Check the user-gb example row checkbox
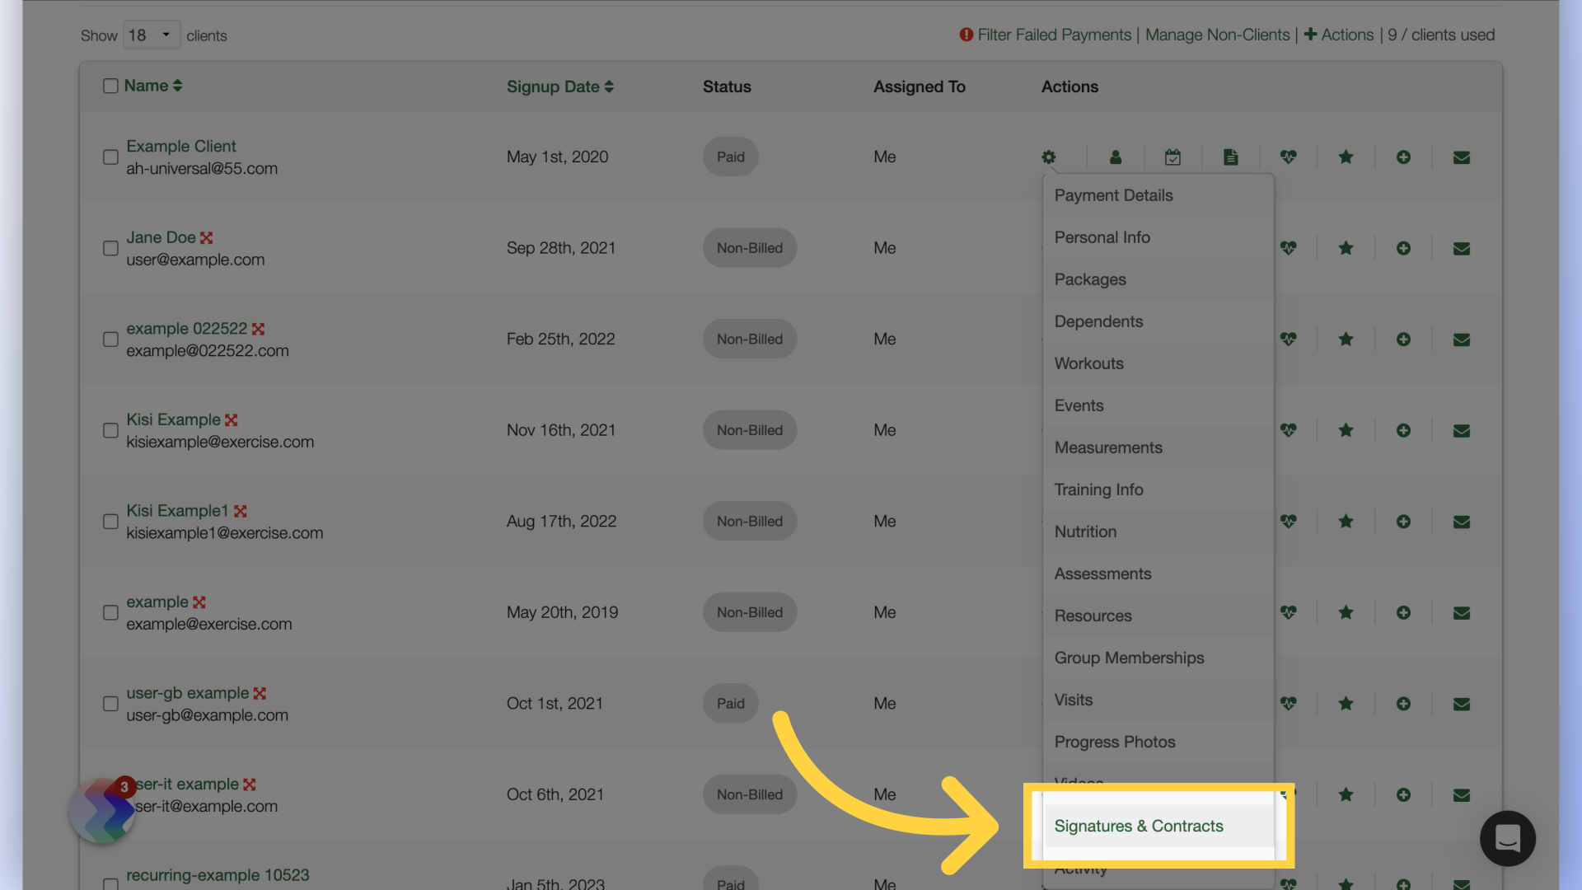Viewport: 1582px width, 890px height. [x=110, y=704]
